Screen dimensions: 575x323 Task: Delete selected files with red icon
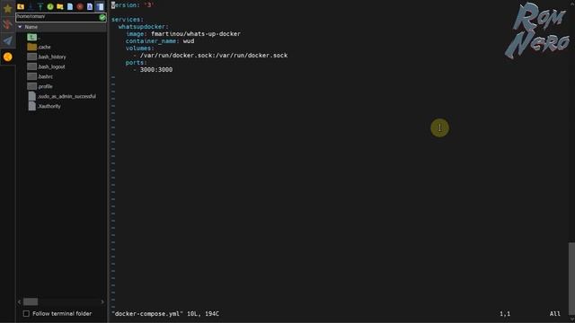coord(80,6)
